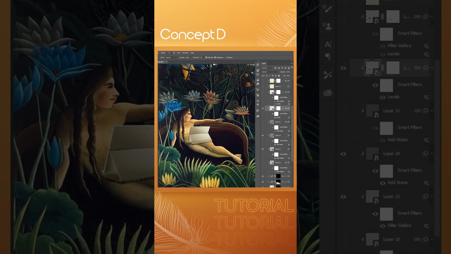Open the Brush Settings panel icon
This screenshot has width=451, height=254.
(258, 90)
